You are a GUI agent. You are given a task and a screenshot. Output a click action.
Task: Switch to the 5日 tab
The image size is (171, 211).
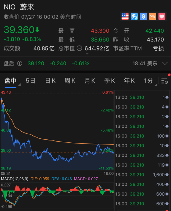click(x=31, y=81)
